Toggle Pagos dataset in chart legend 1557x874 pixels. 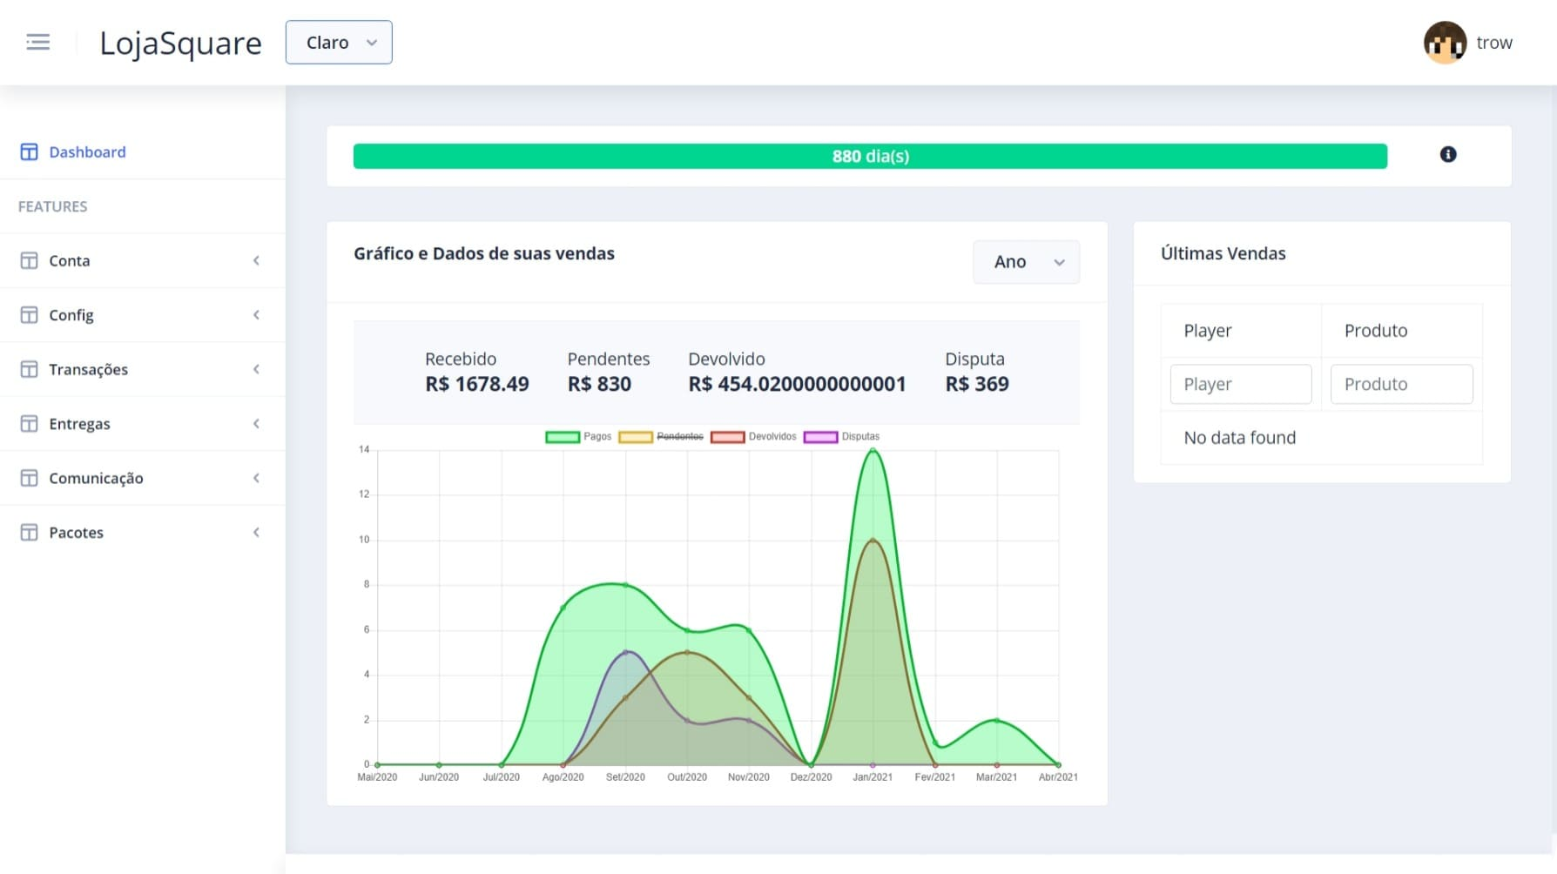(x=578, y=436)
